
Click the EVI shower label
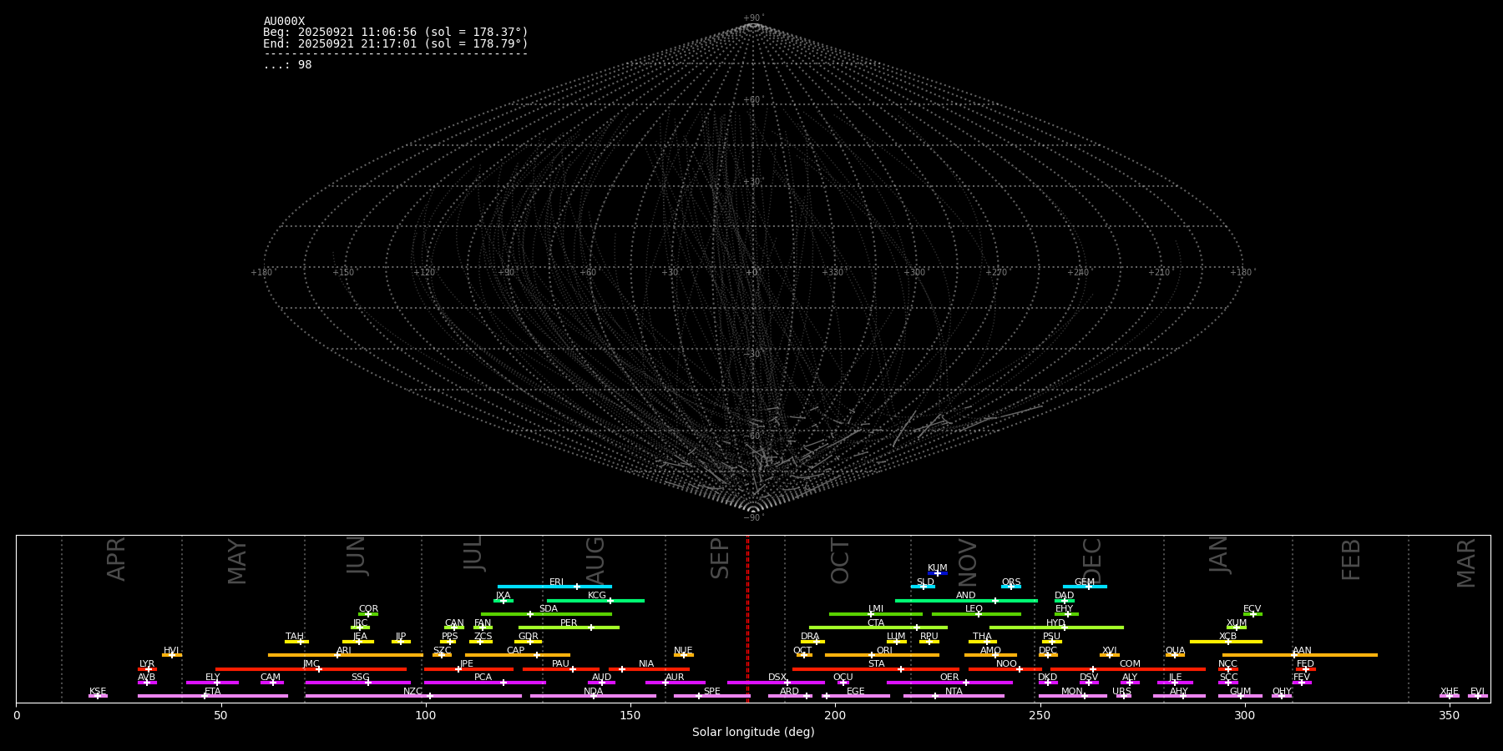[1477, 692]
